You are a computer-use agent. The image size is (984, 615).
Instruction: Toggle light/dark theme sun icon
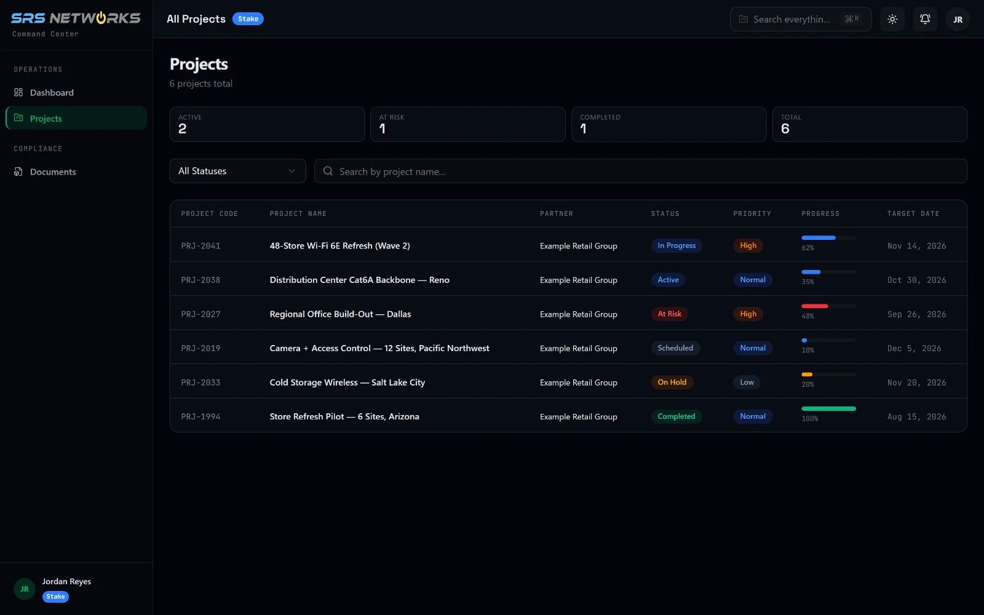click(x=892, y=19)
